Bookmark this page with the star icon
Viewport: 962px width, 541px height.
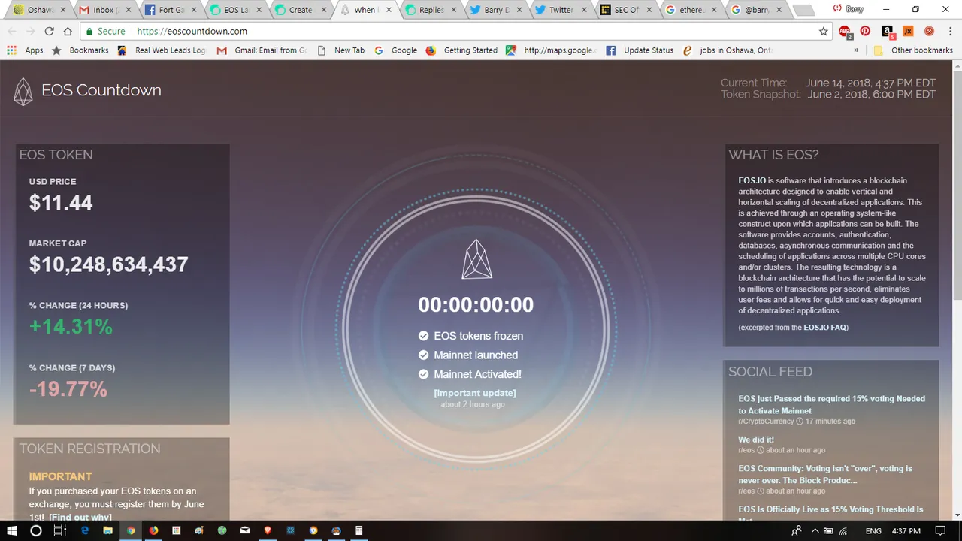pos(824,32)
